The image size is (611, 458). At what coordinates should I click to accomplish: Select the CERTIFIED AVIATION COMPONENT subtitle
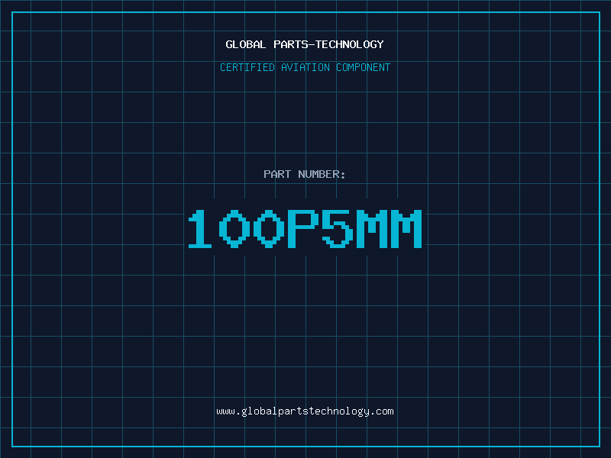[305, 67]
